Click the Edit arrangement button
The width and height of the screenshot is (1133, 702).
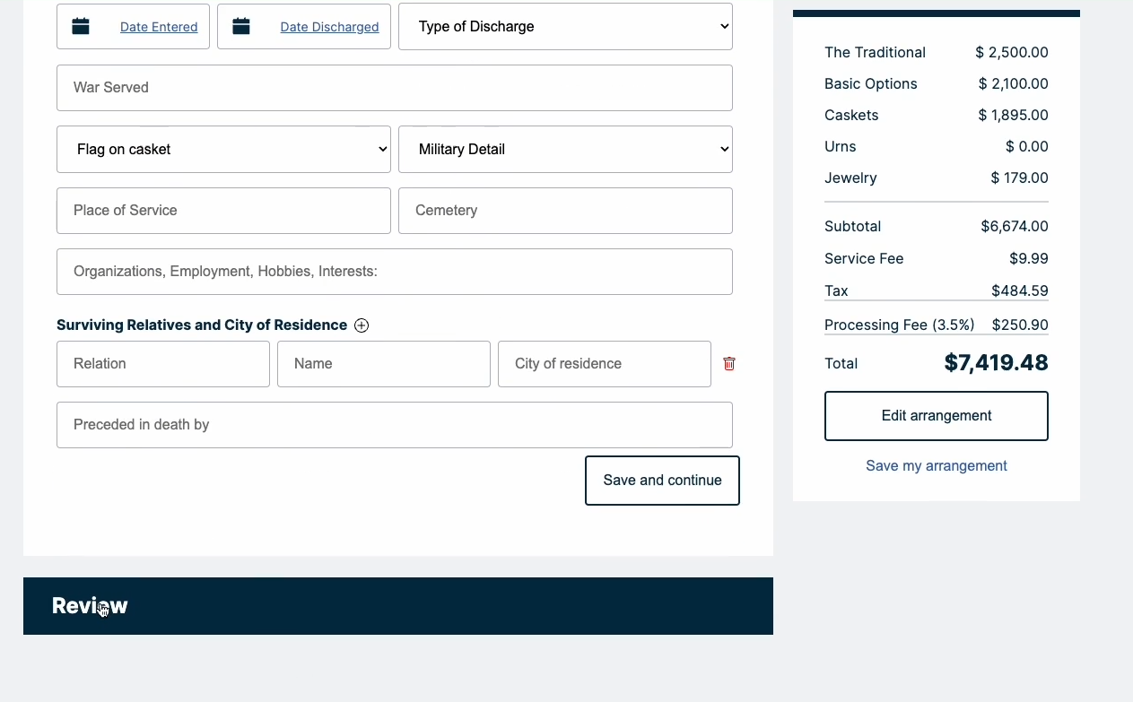point(936,415)
